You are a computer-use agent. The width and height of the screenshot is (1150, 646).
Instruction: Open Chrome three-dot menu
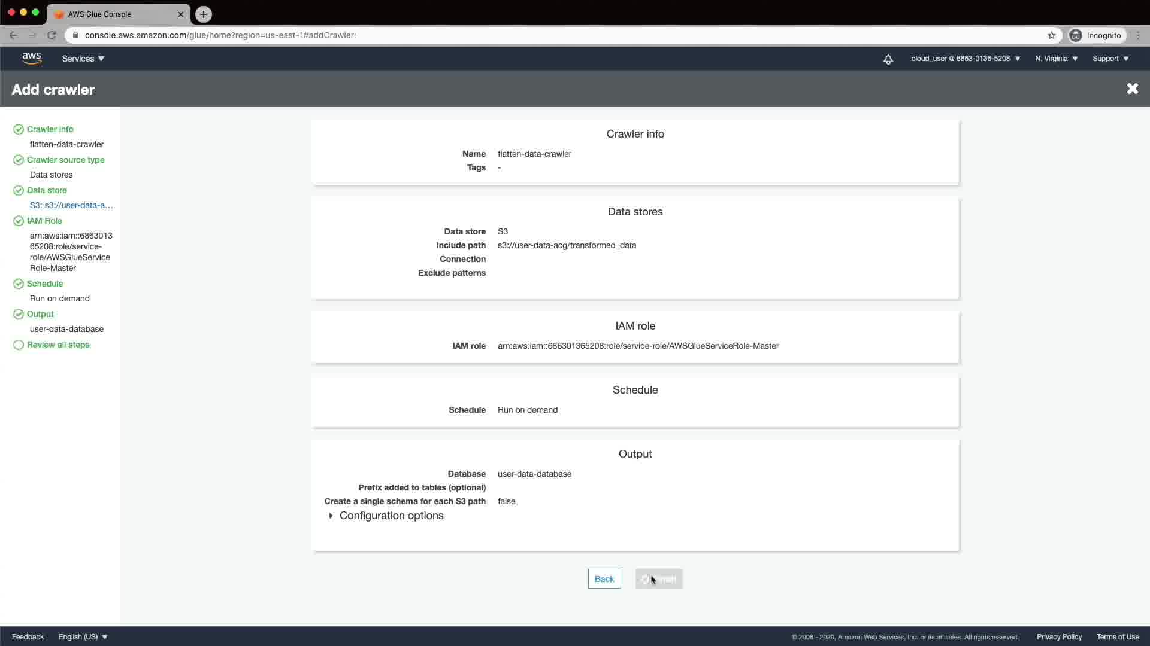[1138, 35]
